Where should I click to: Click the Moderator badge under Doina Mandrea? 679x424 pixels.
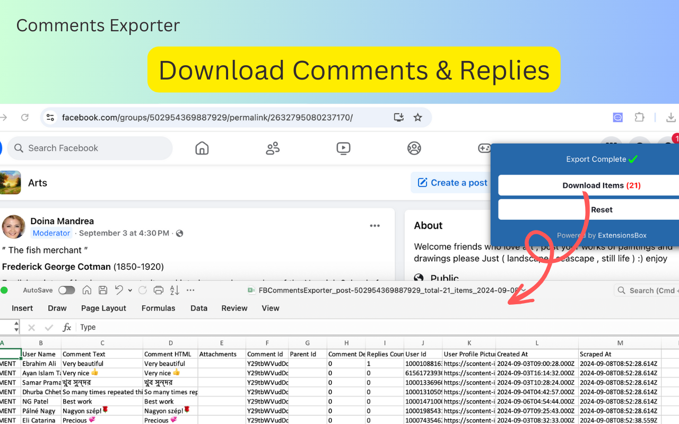[51, 233]
